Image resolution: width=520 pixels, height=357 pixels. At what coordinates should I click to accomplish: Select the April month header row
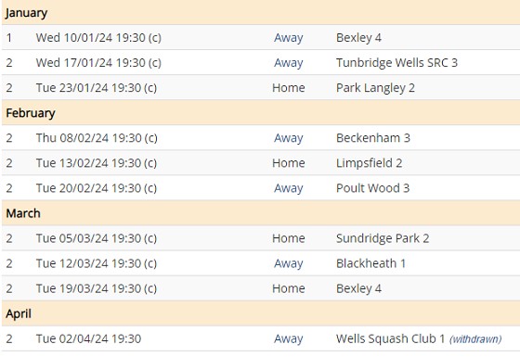[261, 313]
